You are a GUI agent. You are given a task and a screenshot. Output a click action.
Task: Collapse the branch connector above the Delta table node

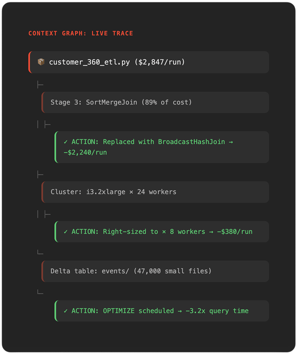click(x=40, y=253)
